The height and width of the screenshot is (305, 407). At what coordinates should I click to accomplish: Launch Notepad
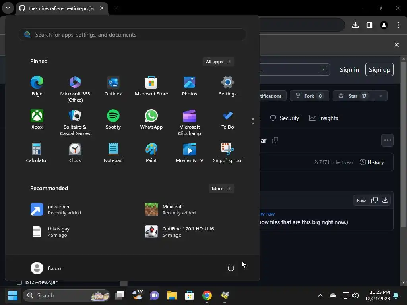tap(113, 153)
